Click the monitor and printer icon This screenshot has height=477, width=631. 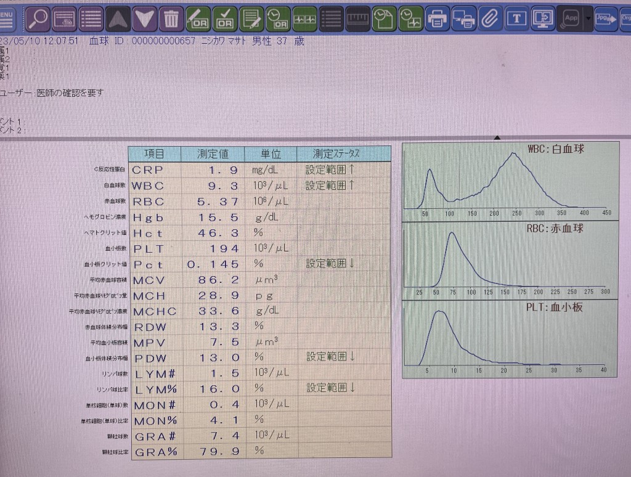click(464, 18)
